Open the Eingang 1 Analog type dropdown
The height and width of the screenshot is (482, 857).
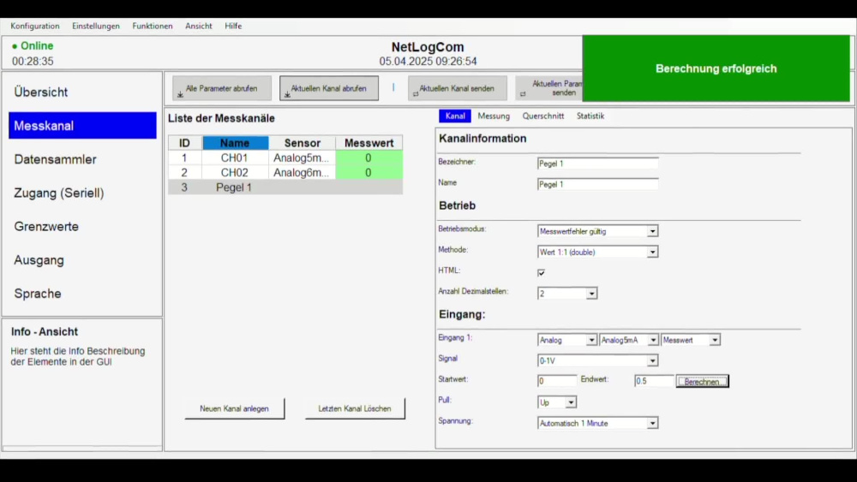[567, 340]
